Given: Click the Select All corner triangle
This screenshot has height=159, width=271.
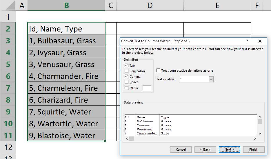Looking at the screenshot, I should [10, 5].
